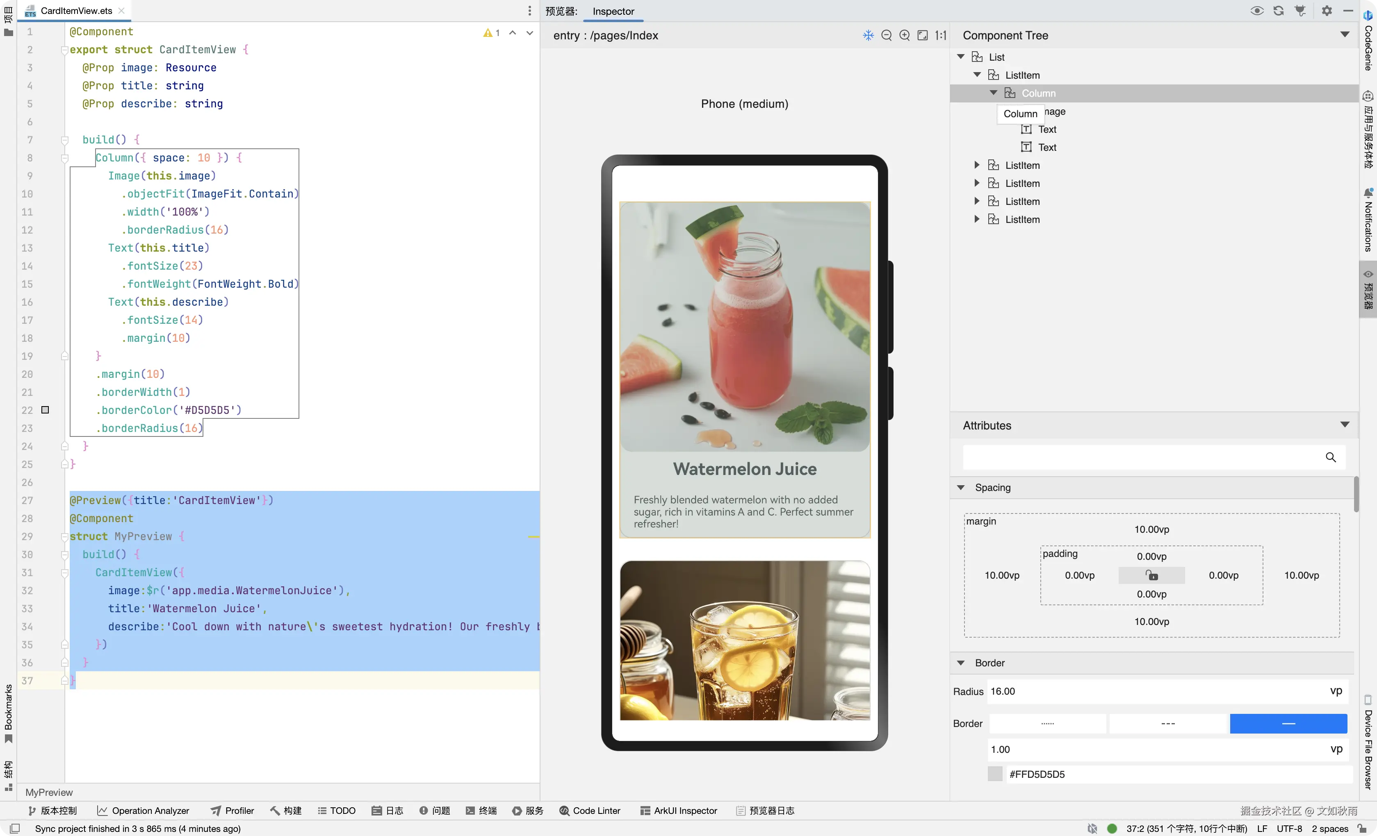Click the zoom out magnifier icon
The height and width of the screenshot is (836, 1377).
pos(886,36)
